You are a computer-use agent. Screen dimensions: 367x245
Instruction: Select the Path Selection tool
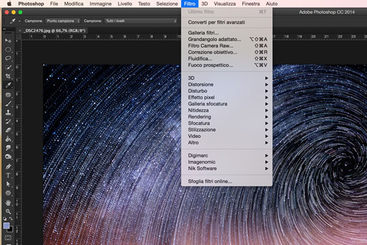8,185
